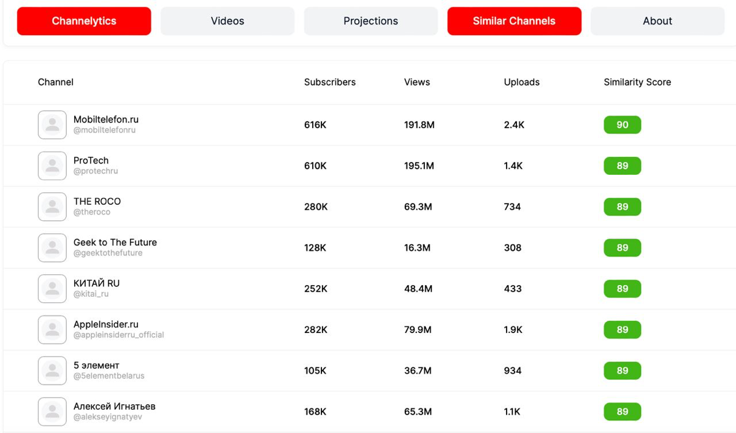The width and height of the screenshot is (736, 433).
Task: Click the @theroco handle
Action: [x=92, y=212]
